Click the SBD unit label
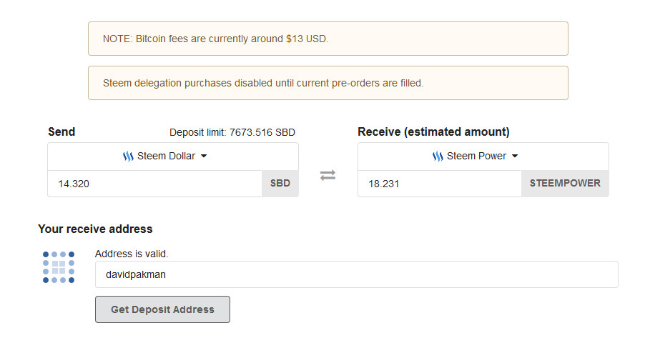 (280, 184)
